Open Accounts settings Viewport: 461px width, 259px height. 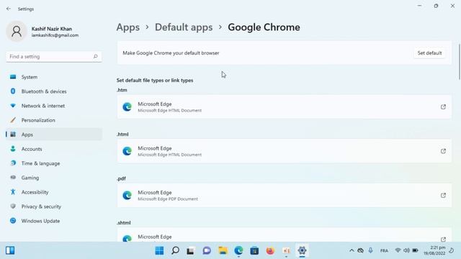point(54,149)
